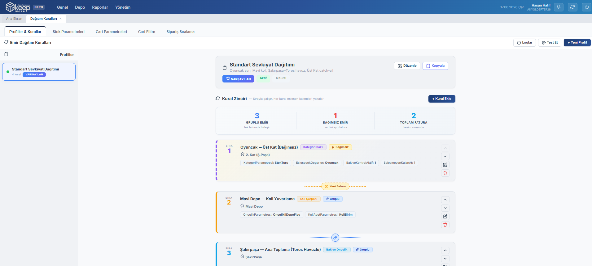Click EslesecekDegerler: Oyuncak chip

pyautogui.click(x=317, y=163)
